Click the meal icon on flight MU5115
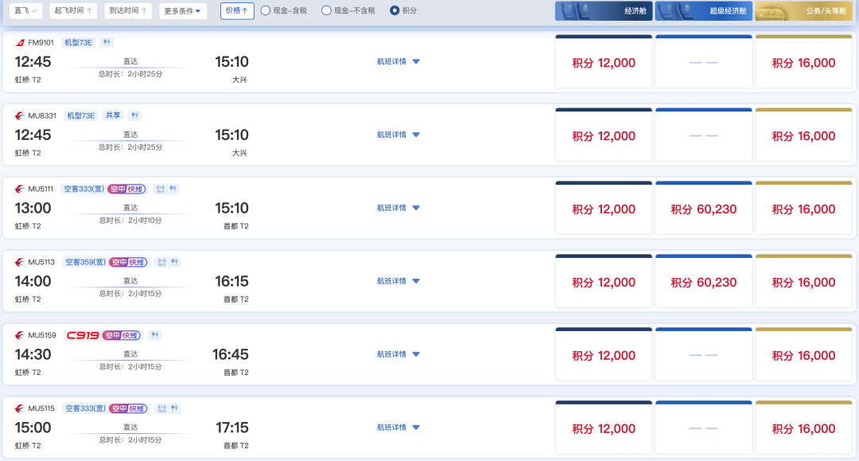859x461 pixels. point(175,408)
